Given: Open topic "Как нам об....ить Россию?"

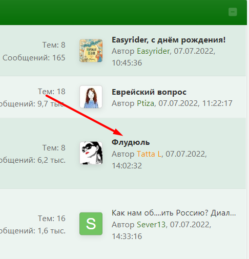Looking at the screenshot, I should point(174,213).
